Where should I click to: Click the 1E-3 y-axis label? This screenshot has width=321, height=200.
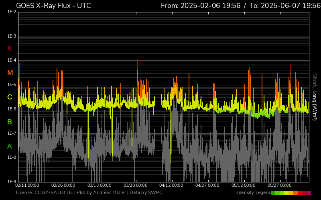pos(12,36)
